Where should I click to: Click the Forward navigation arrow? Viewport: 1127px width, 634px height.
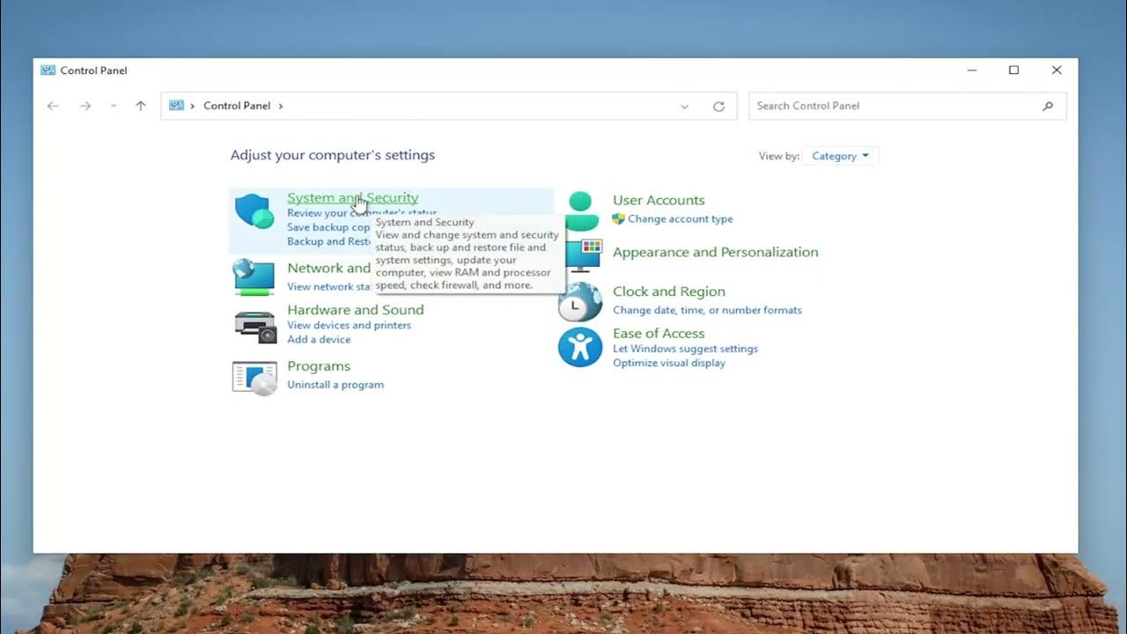(x=85, y=106)
